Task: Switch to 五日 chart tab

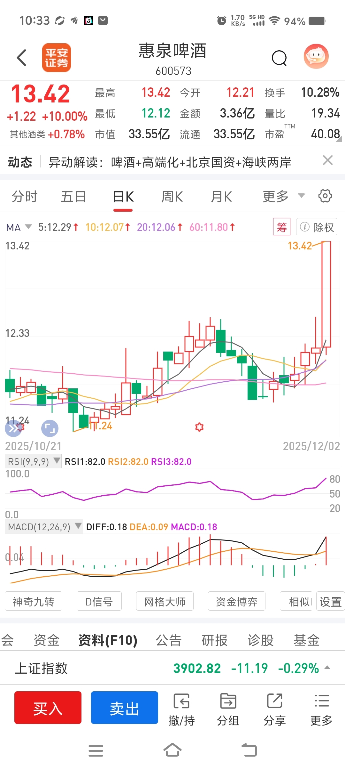Action: coord(73,196)
